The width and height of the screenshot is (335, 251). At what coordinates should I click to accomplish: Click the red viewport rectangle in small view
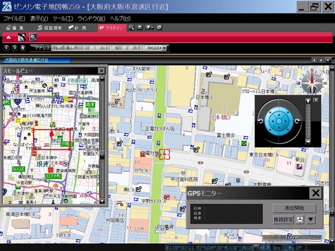(51, 139)
